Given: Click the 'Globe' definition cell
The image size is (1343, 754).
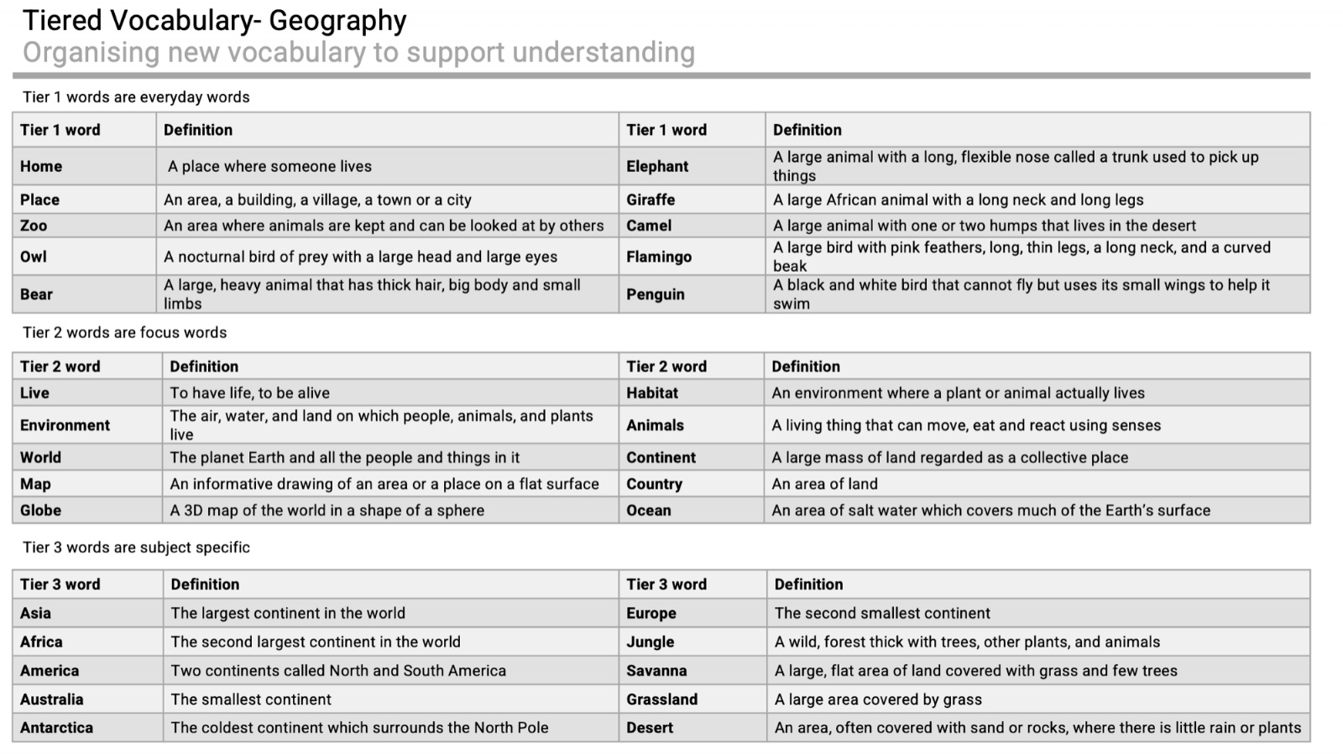Looking at the screenshot, I should (x=390, y=510).
